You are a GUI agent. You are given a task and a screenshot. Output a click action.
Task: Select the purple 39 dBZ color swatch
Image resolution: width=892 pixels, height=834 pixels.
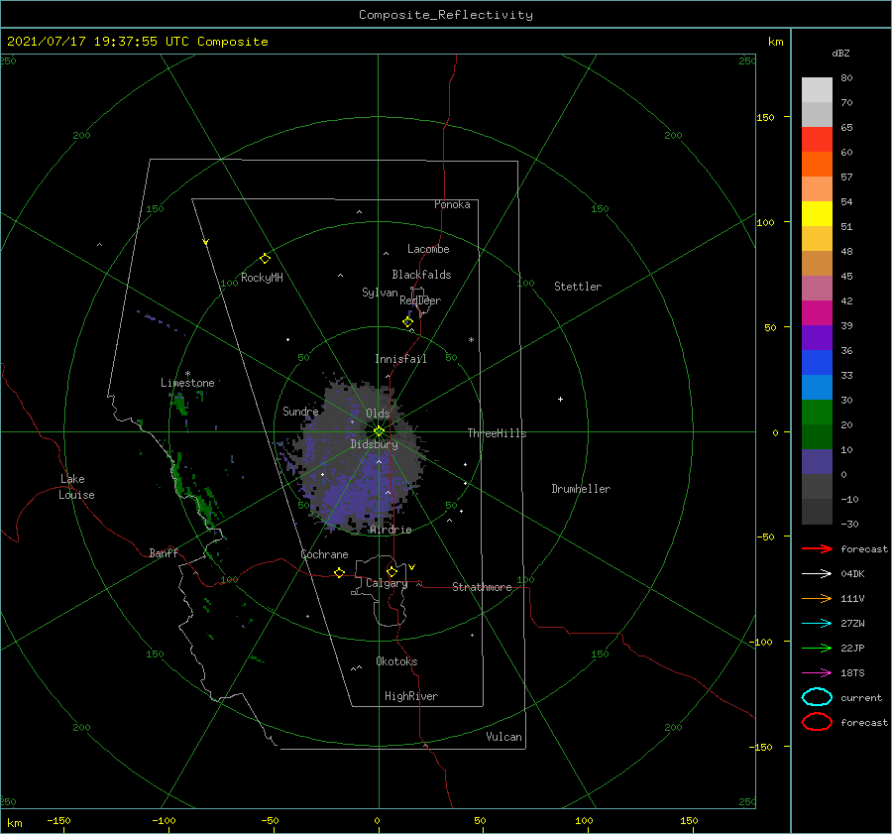pyautogui.click(x=817, y=337)
